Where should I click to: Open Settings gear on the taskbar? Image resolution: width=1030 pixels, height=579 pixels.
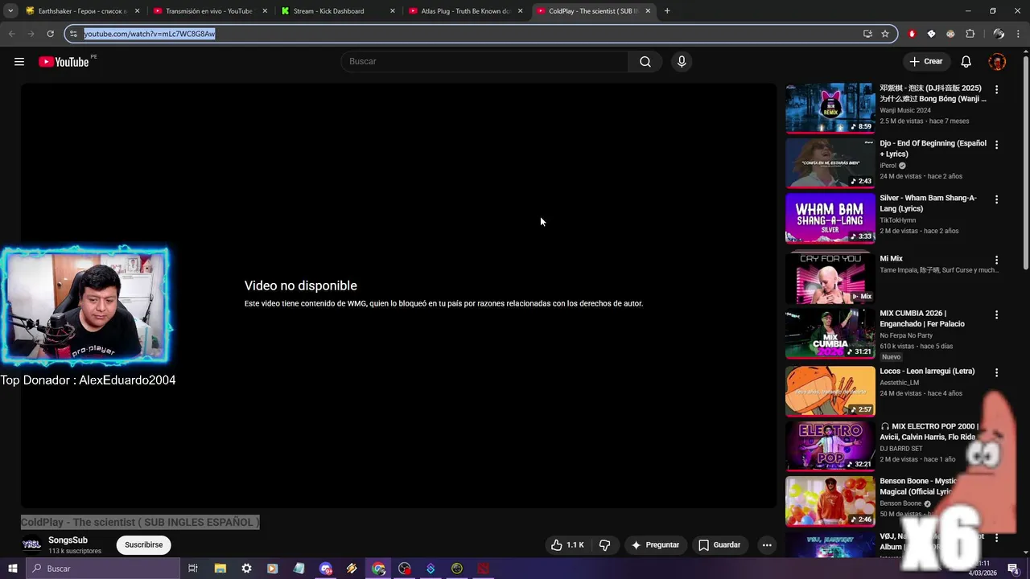(x=246, y=569)
